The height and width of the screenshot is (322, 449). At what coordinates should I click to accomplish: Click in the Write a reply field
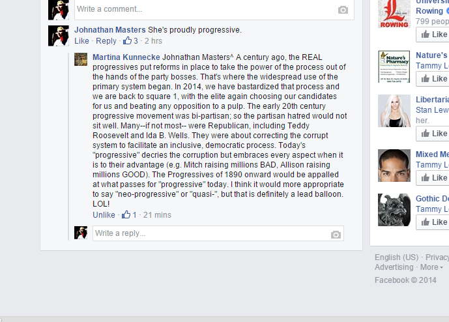coord(218,233)
